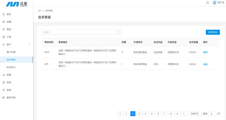Click the funds shield icon in sidebar
This screenshot has width=226, height=120.
pos(3,82)
